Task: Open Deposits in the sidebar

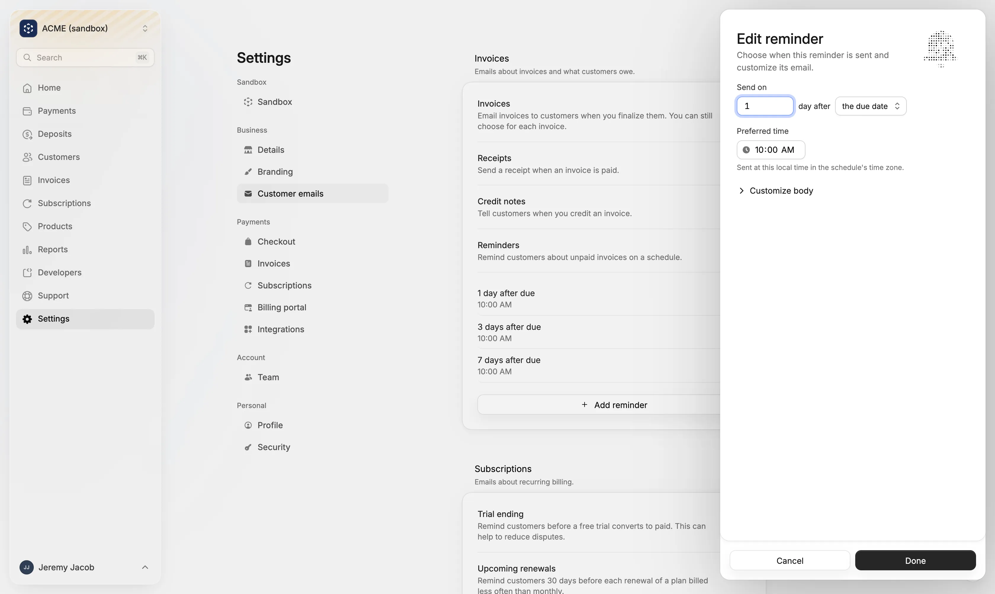Action: click(85, 134)
